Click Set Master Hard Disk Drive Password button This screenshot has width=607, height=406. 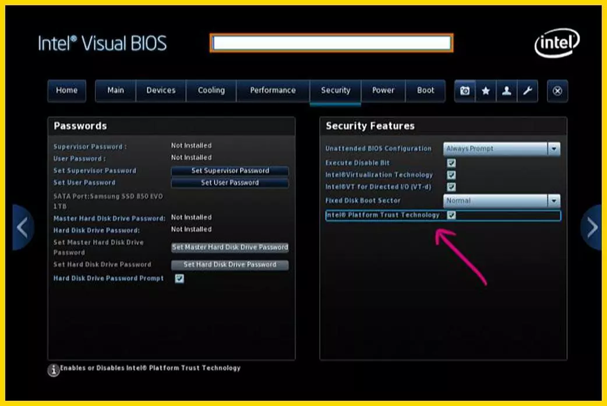tap(230, 248)
